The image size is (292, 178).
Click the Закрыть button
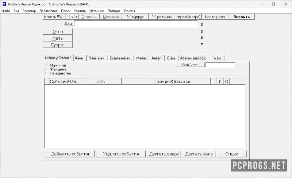click(241, 17)
